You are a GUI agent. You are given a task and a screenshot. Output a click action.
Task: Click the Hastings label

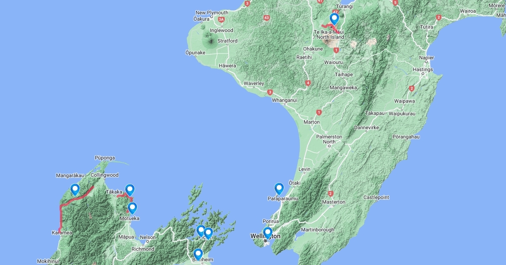tap(423, 69)
